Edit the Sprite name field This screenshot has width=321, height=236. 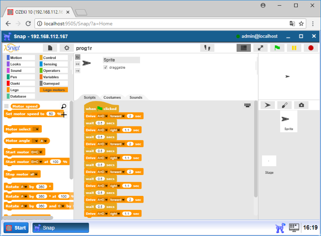coord(122,60)
